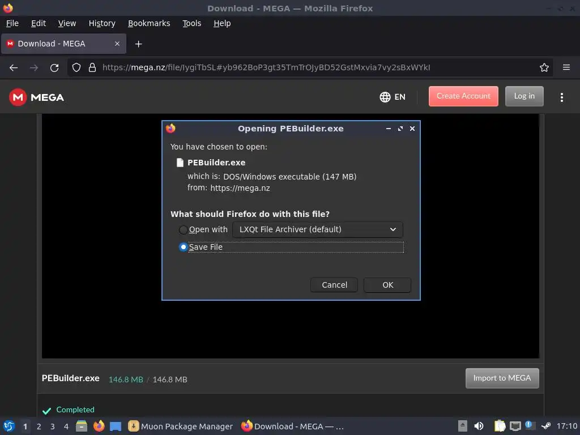Open the LXQt start menu icon
The width and height of the screenshot is (580, 435).
[9, 427]
